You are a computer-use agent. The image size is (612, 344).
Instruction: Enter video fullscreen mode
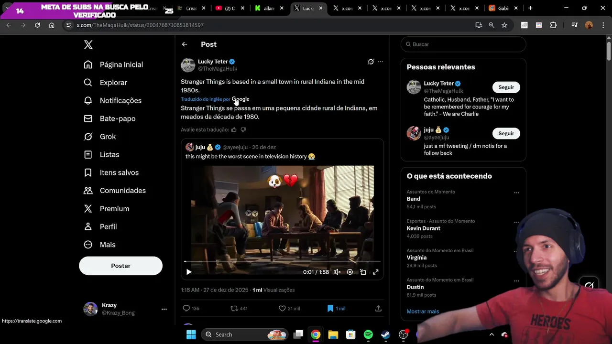tap(376, 272)
